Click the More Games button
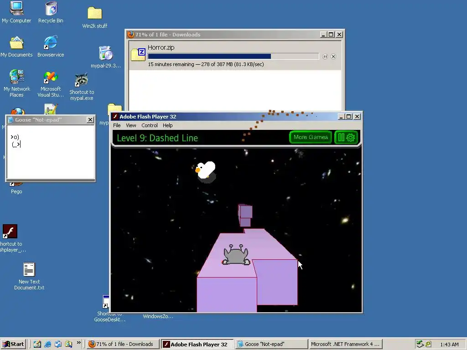 [311, 137]
